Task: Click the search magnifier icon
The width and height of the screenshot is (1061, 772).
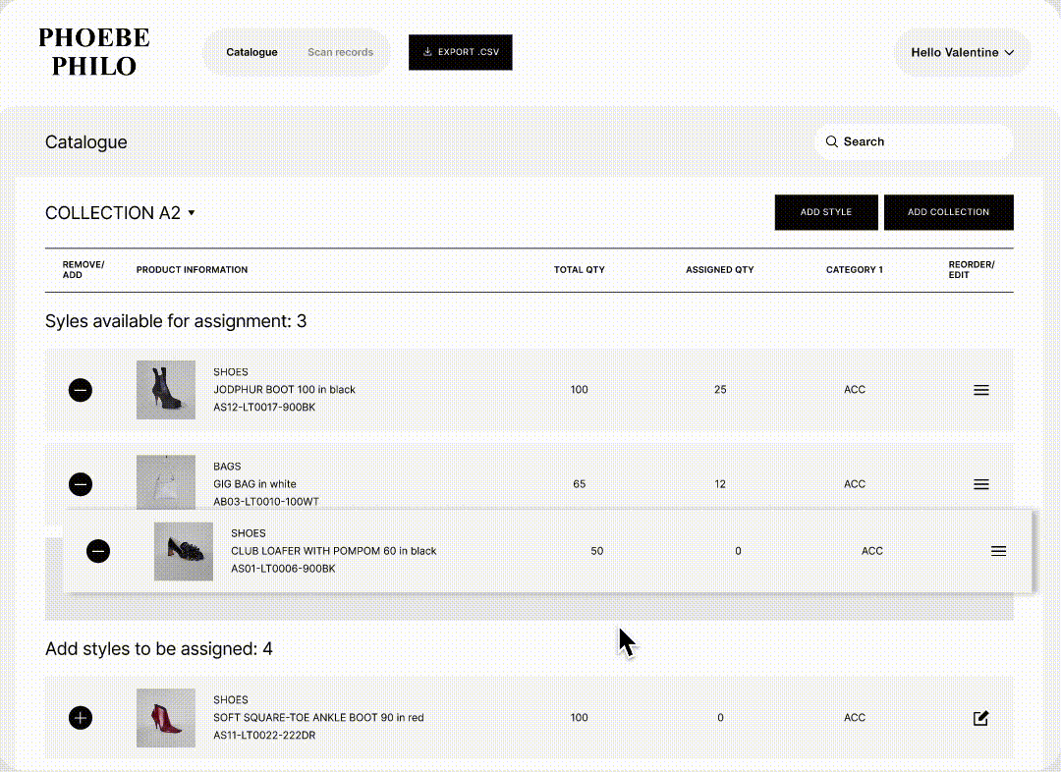Action: [832, 141]
